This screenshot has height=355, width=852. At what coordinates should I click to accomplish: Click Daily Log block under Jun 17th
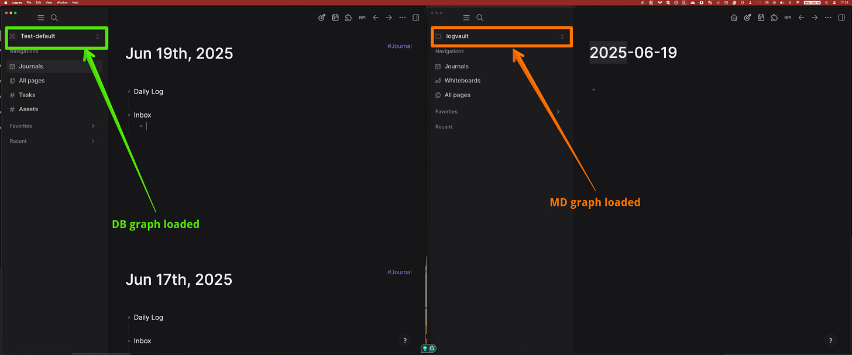pos(149,318)
